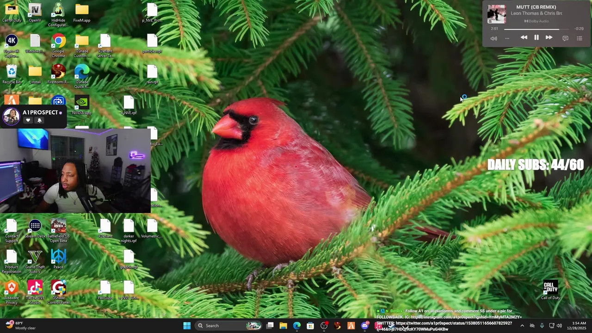This screenshot has width=592, height=333.
Task: Open the Stream Deck shortcut
Action: click(35, 229)
